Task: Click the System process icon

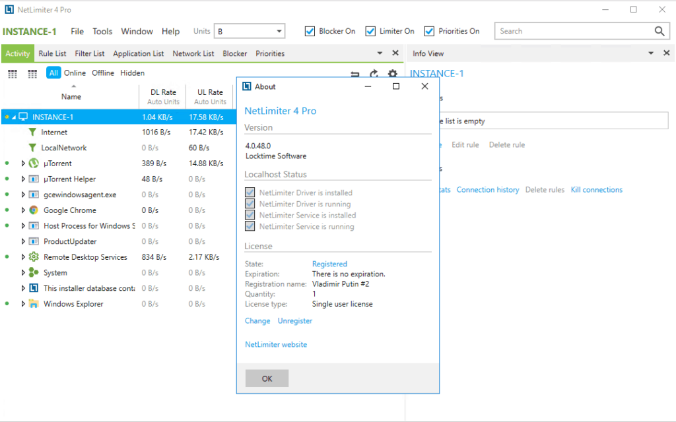Action: (34, 272)
